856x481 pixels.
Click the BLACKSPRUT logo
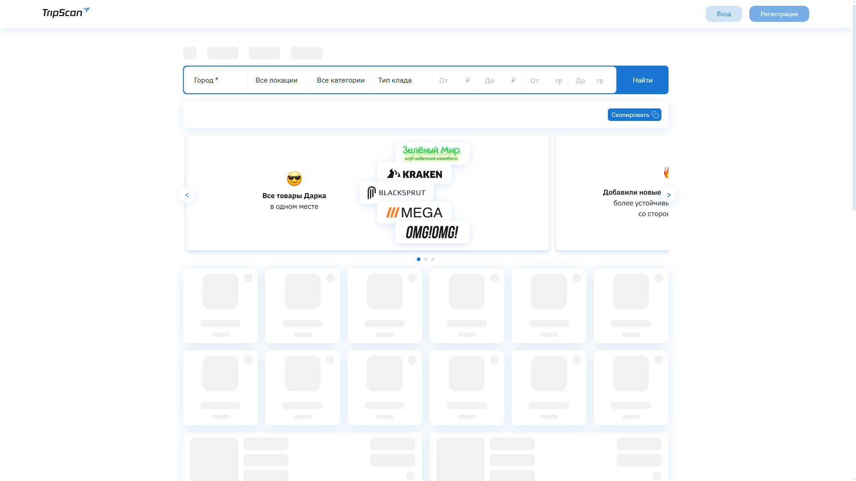click(396, 193)
